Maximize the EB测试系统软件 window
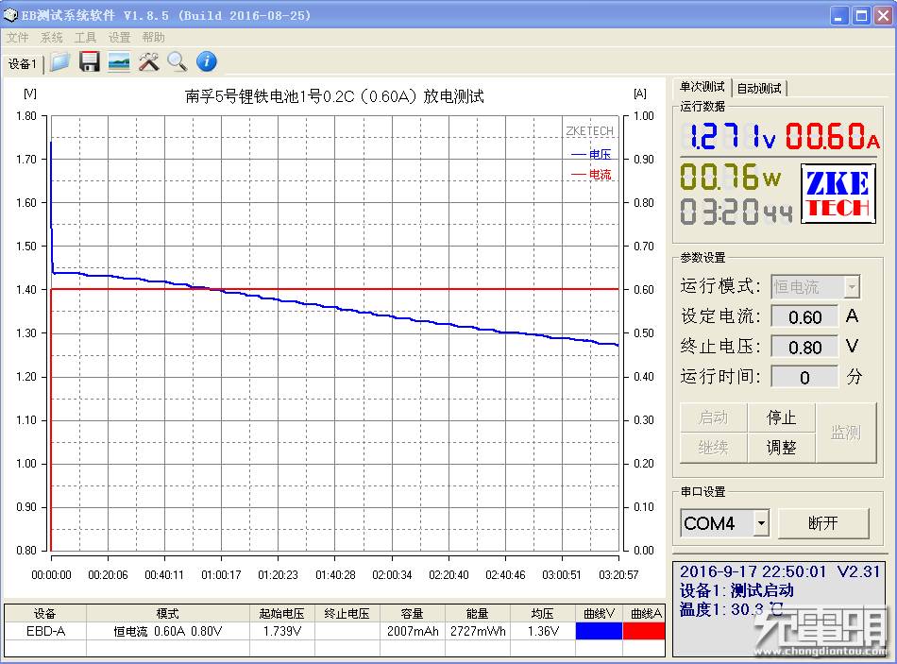The image size is (897, 664). (861, 15)
